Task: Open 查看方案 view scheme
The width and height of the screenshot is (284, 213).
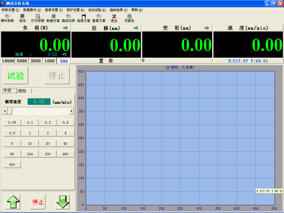Action: pyautogui.click(x=99, y=18)
